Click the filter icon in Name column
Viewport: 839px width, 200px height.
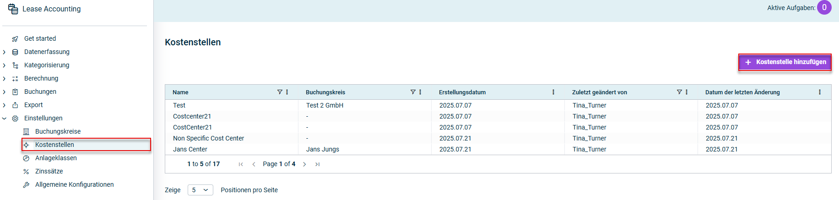(280, 92)
